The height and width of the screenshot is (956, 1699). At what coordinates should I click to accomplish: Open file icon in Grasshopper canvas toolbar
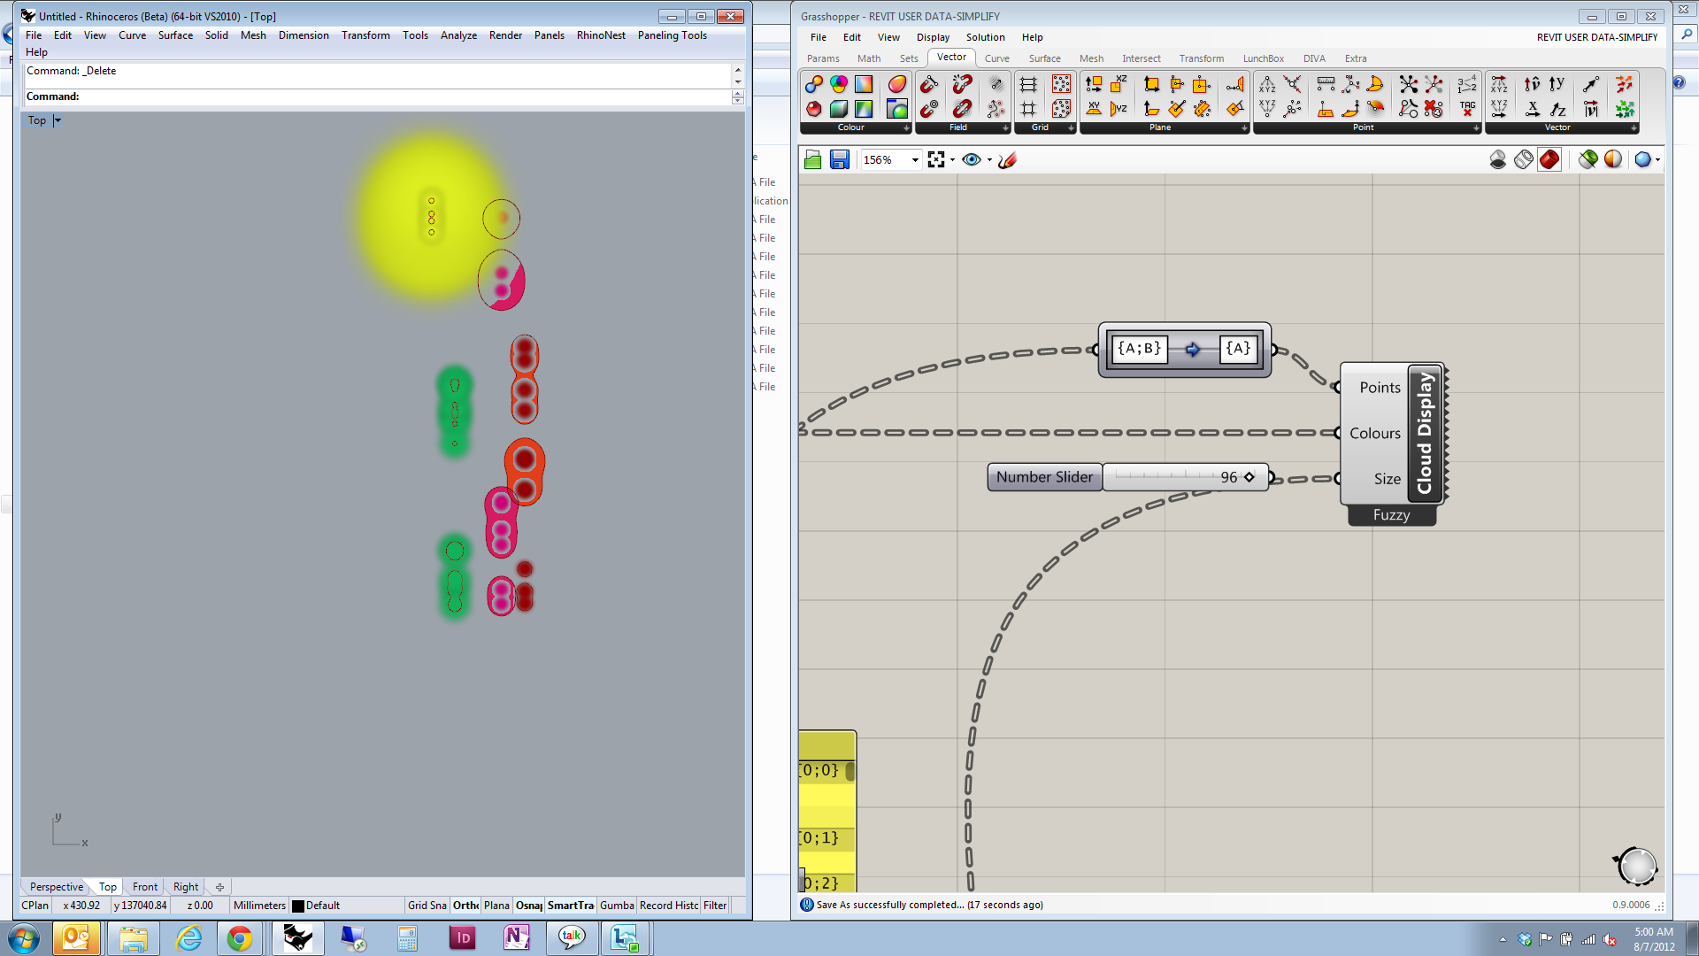pos(812,159)
